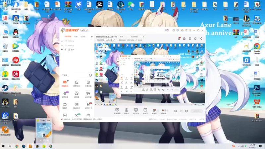
Task: Show hidden system tray icons chevron
Action: point(239,146)
